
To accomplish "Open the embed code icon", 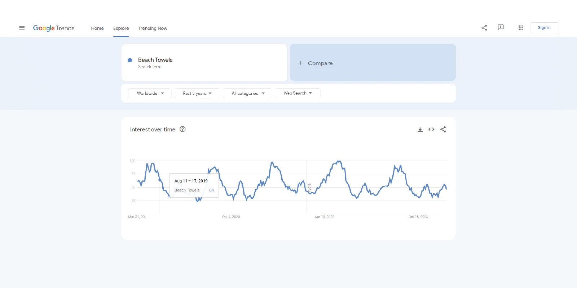I will (x=431, y=130).
